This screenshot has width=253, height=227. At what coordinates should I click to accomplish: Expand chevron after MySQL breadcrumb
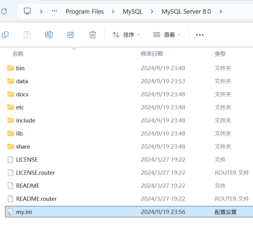[x=152, y=12]
